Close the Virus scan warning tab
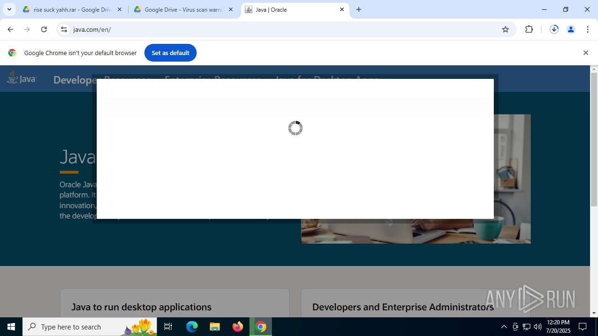Image resolution: width=598 pixels, height=336 pixels. tap(231, 9)
